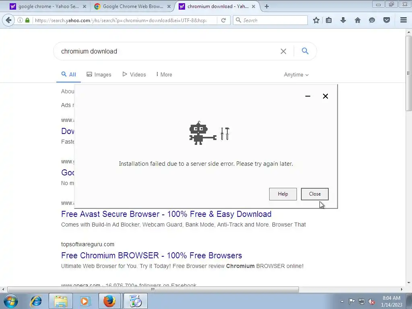The width and height of the screenshot is (412, 309).
Task: Click the scroll down arrow
Action: click(409, 283)
